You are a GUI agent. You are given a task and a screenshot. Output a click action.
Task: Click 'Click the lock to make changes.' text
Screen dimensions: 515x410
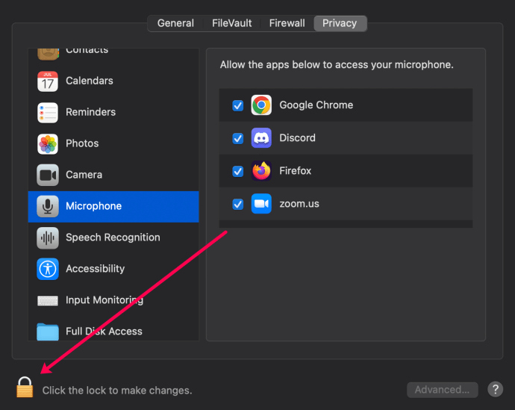[x=117, y=391]
